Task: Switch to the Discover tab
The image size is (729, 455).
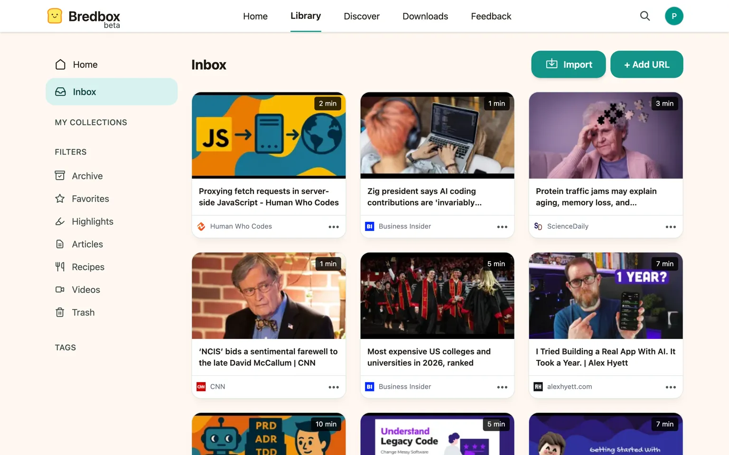Action: click(362, 16)
